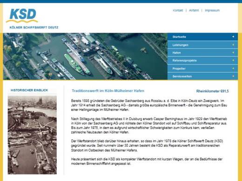Click the KSD logo

point(22,16)
